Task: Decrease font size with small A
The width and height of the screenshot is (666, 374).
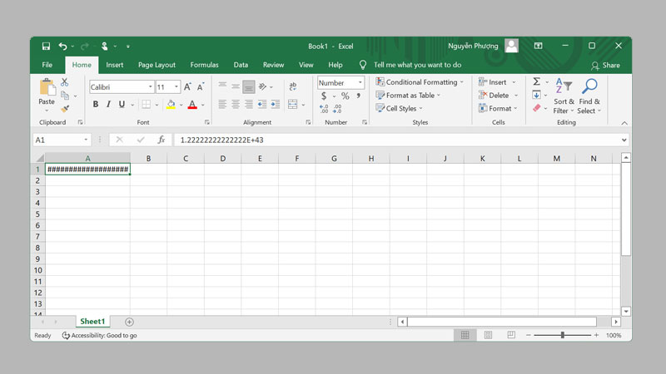Action: (x=201, y=87)
